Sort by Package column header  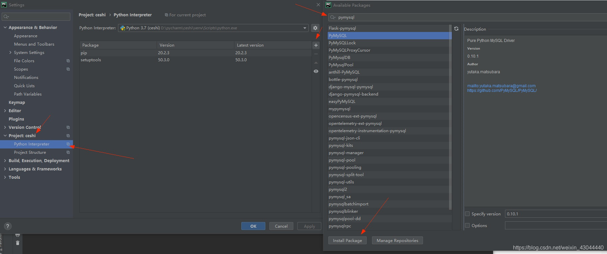tap(118, 45)
